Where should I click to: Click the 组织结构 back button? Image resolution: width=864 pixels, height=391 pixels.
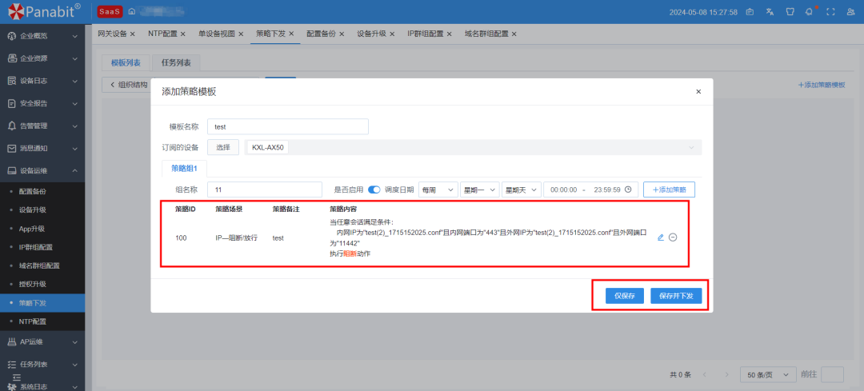coord(130,85)
